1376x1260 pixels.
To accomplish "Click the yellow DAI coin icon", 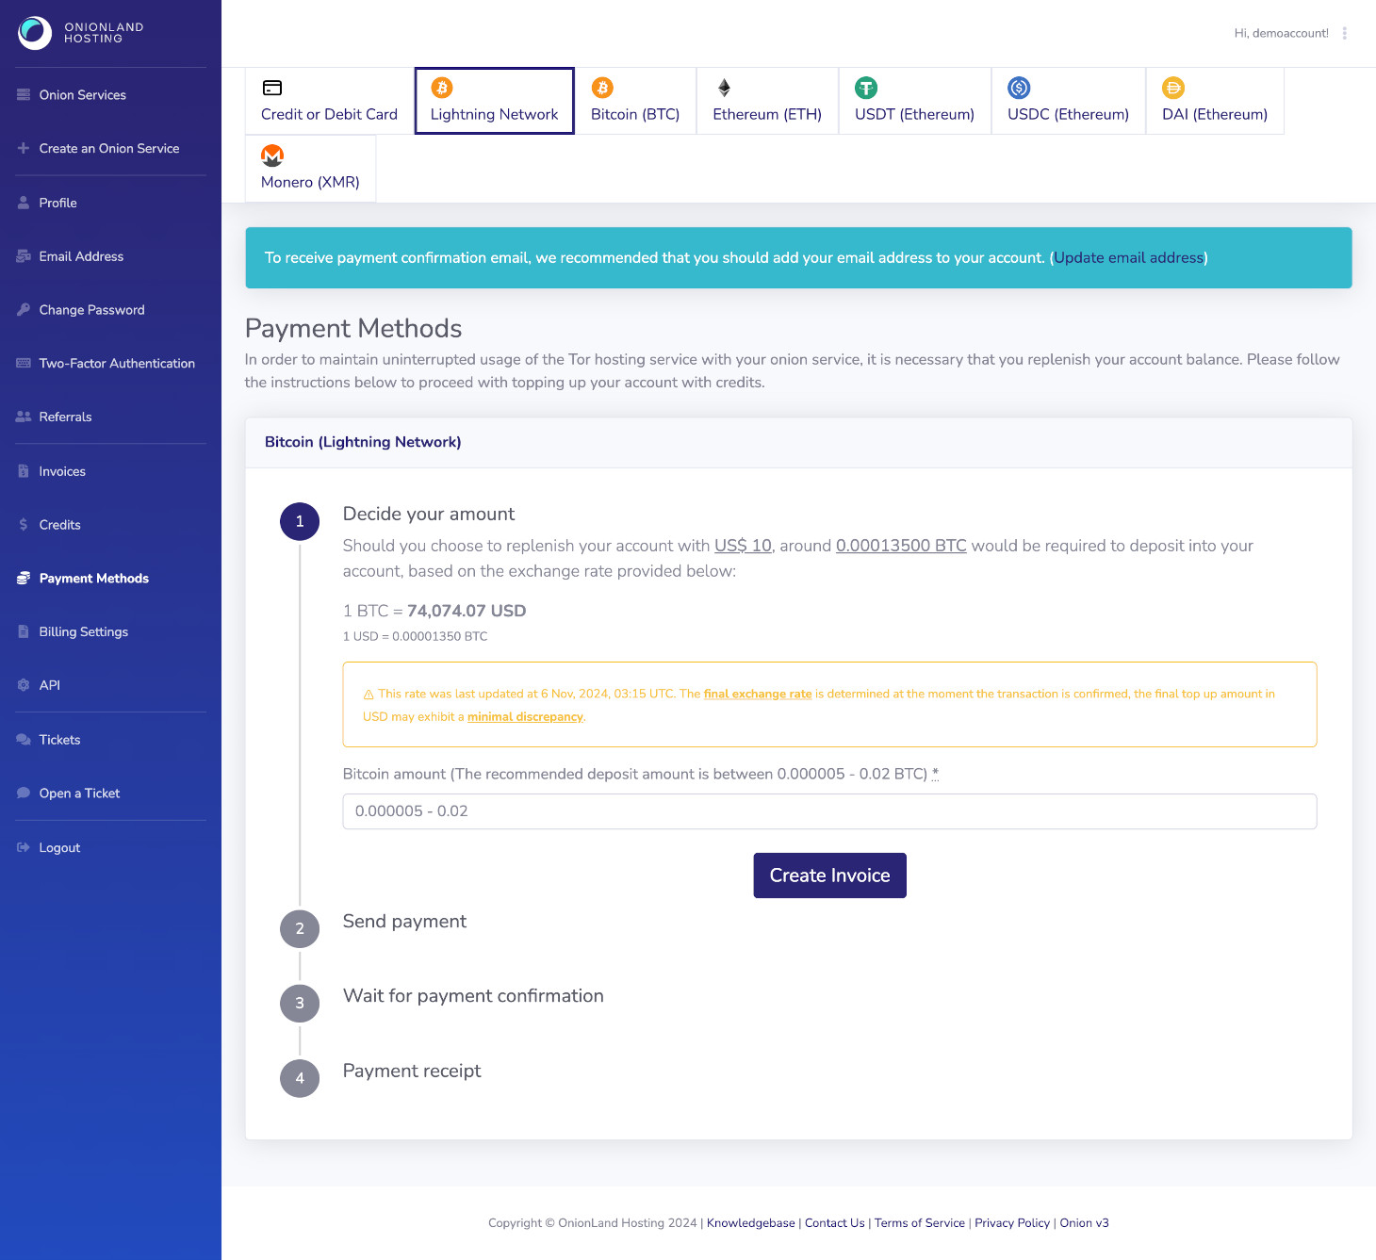I will (1173, 88).
